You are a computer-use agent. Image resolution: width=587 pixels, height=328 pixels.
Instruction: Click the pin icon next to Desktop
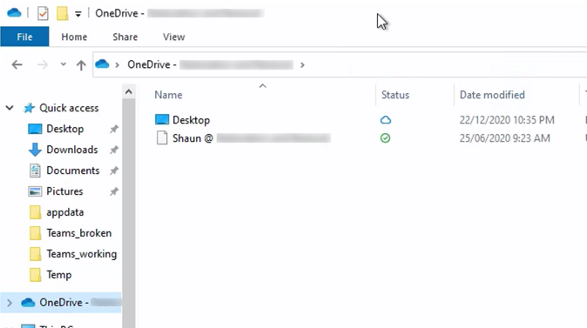[x=114, y=130]
